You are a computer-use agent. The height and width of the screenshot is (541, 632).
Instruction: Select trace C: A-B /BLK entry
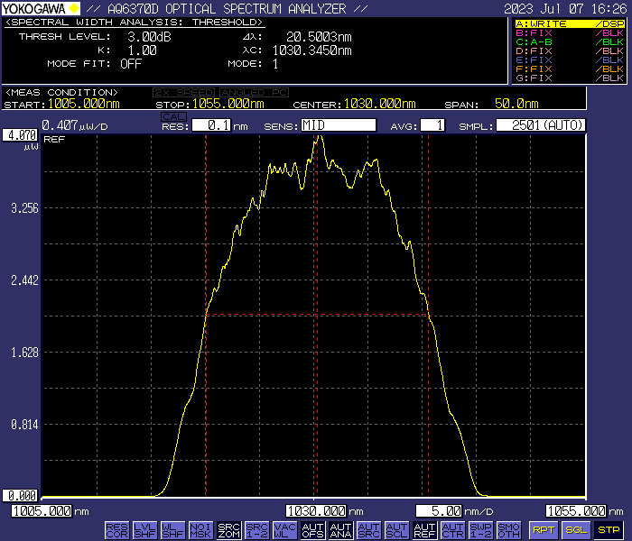(x=570, y=41)
